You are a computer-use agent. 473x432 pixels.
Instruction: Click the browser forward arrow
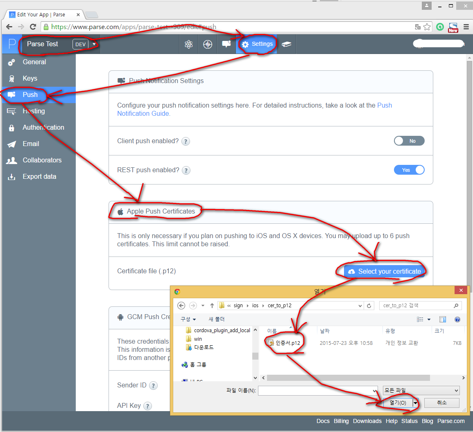point(21,27)
